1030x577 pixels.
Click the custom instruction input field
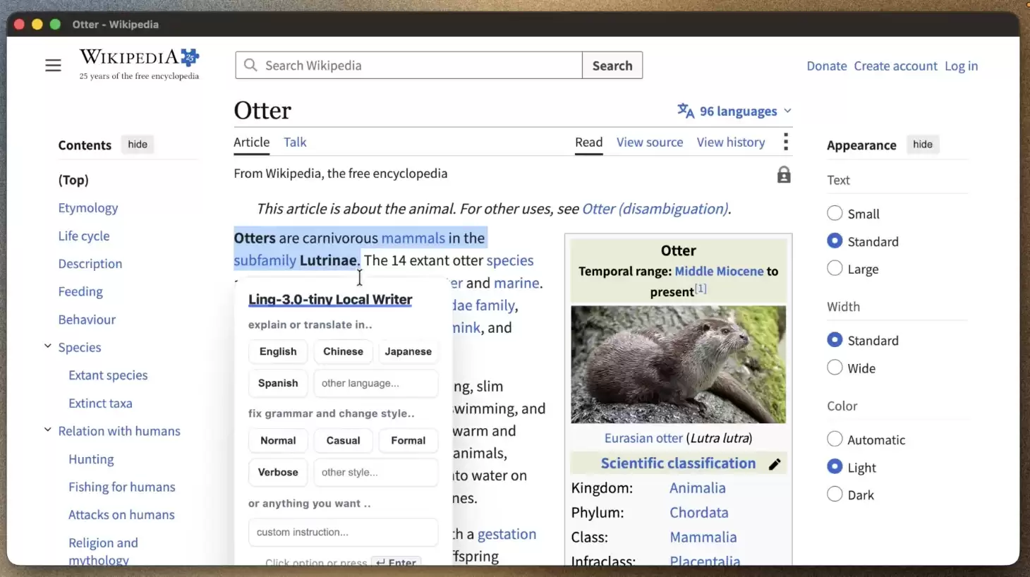coord(344,532)
